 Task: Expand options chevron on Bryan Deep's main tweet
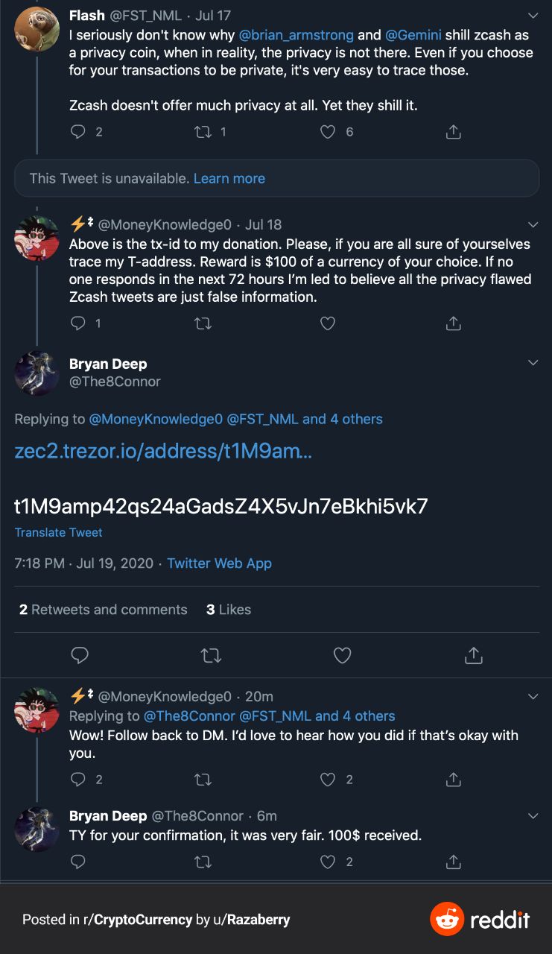click(x=533, y=363)
